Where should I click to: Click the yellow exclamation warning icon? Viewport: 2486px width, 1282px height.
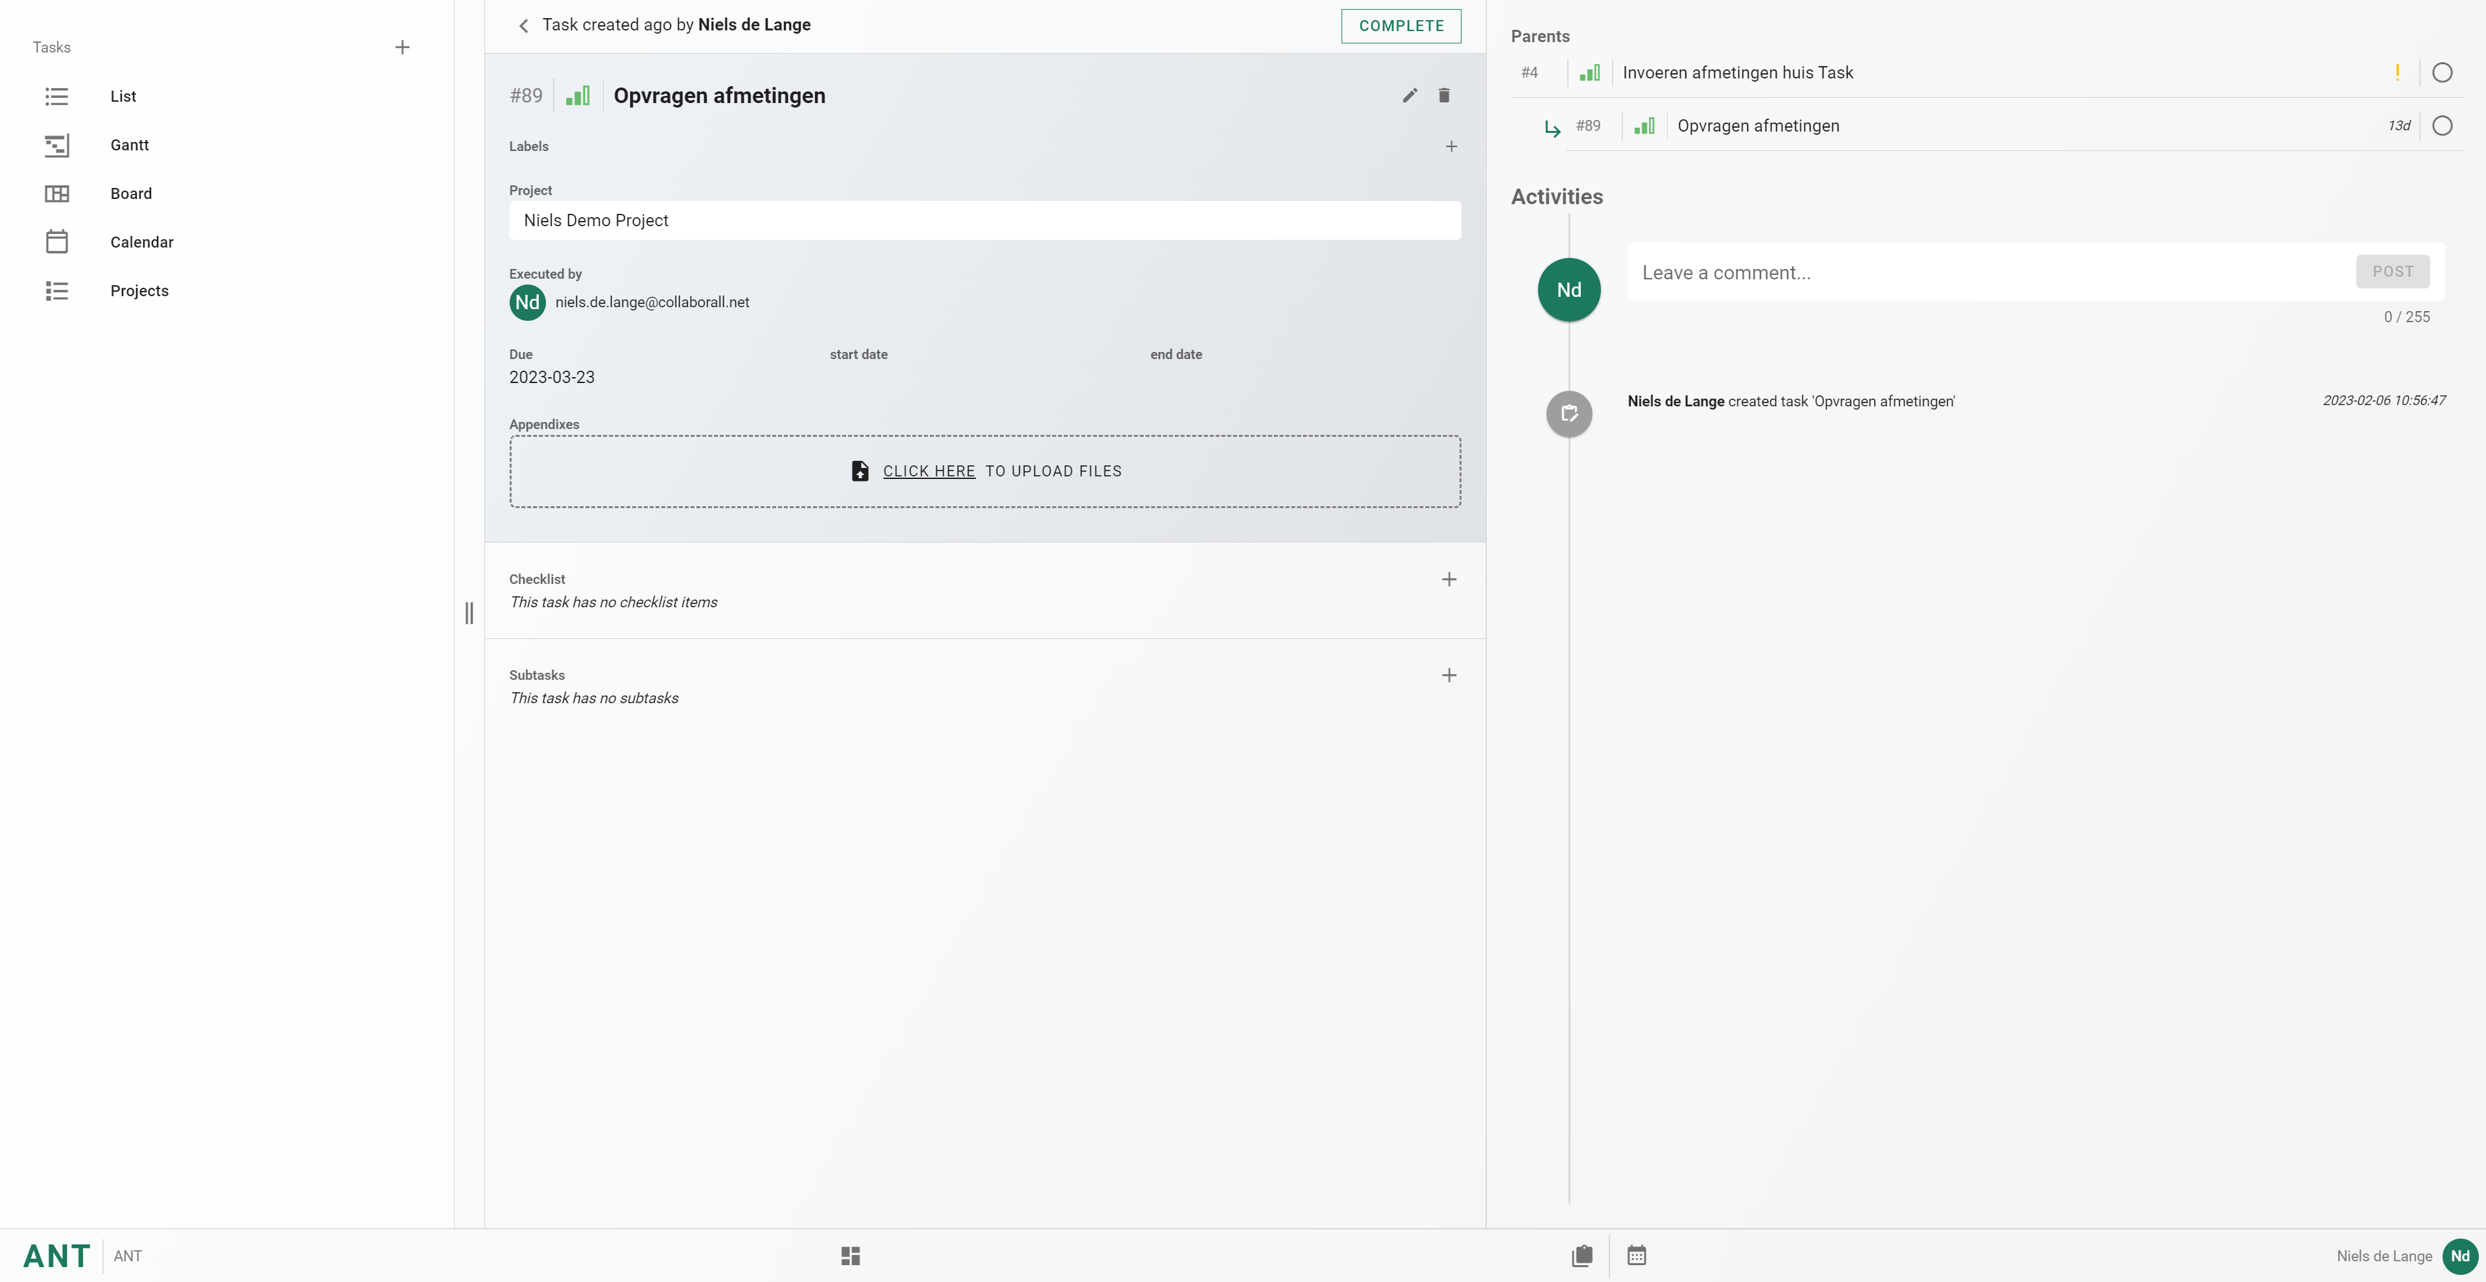2397,73
